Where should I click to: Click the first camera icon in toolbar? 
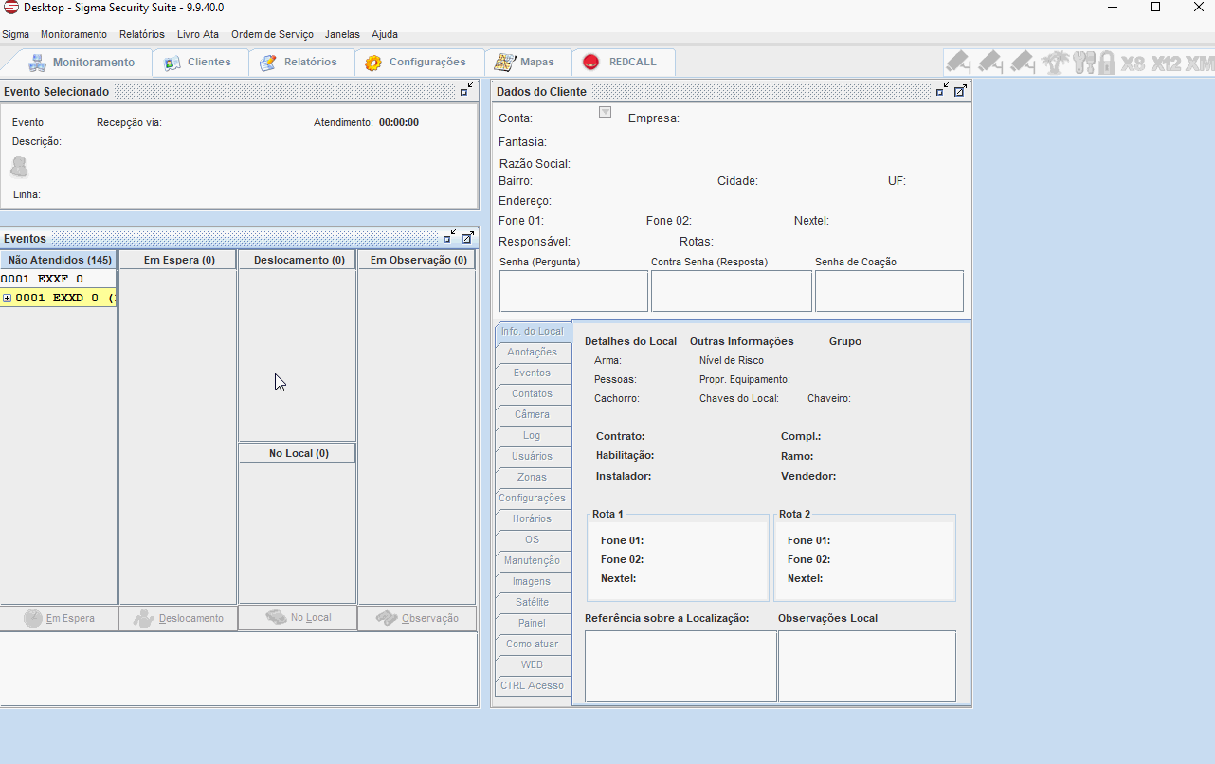click(x=958, y=63)
